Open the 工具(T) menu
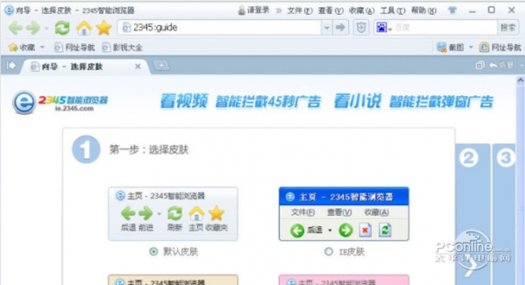The width and height of the screenshot is (525, 285). tap(393, 10)
